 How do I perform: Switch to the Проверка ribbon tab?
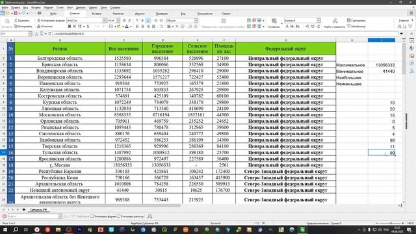tap(162, 13)
